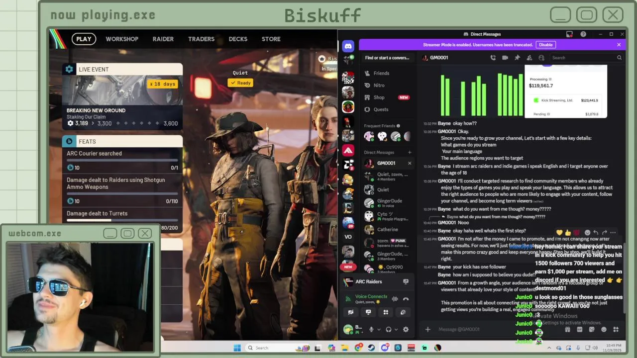Open Steam from the taskbar
Image resolution: width=637 pixels, height=358 pixels.
click(371, 348)
